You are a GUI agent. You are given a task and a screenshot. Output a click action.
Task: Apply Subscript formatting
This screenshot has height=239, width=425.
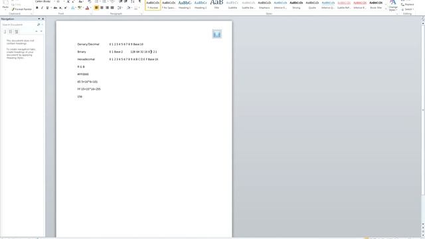click(60, 8)
